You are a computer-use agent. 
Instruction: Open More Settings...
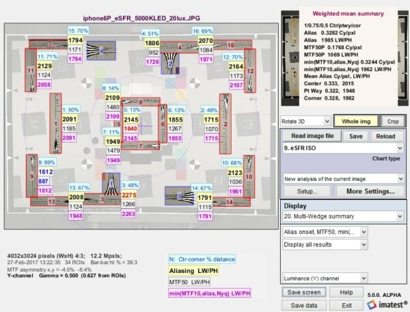pos(372,192)
